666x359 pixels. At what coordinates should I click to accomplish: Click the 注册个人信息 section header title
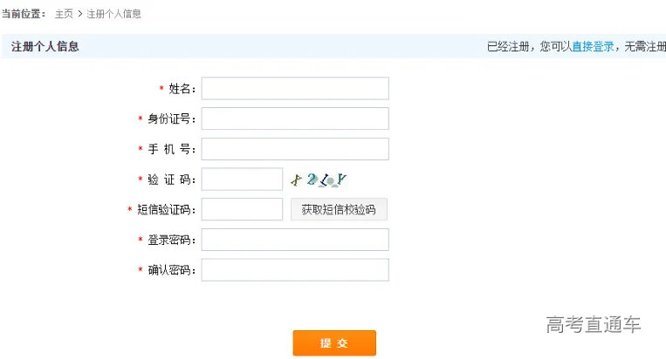45,47
